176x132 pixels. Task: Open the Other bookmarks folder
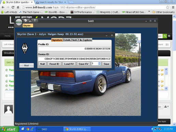pyautogui.click(x=163, y=12)
